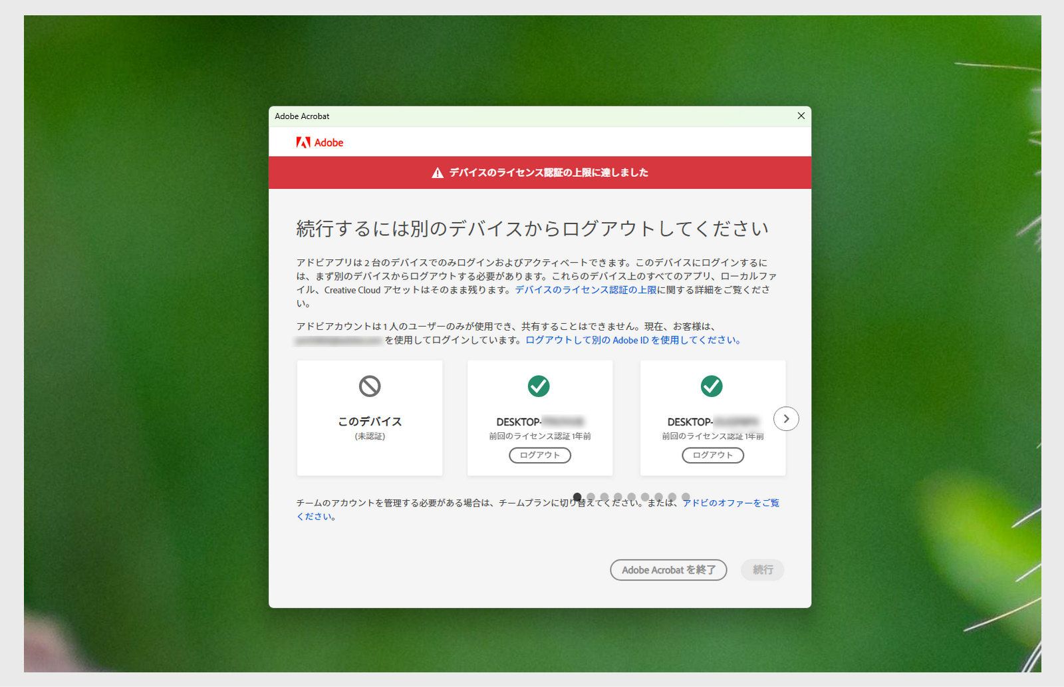
Task: Click Adobe Acrobat を終了 button
Action: point(668,570)
